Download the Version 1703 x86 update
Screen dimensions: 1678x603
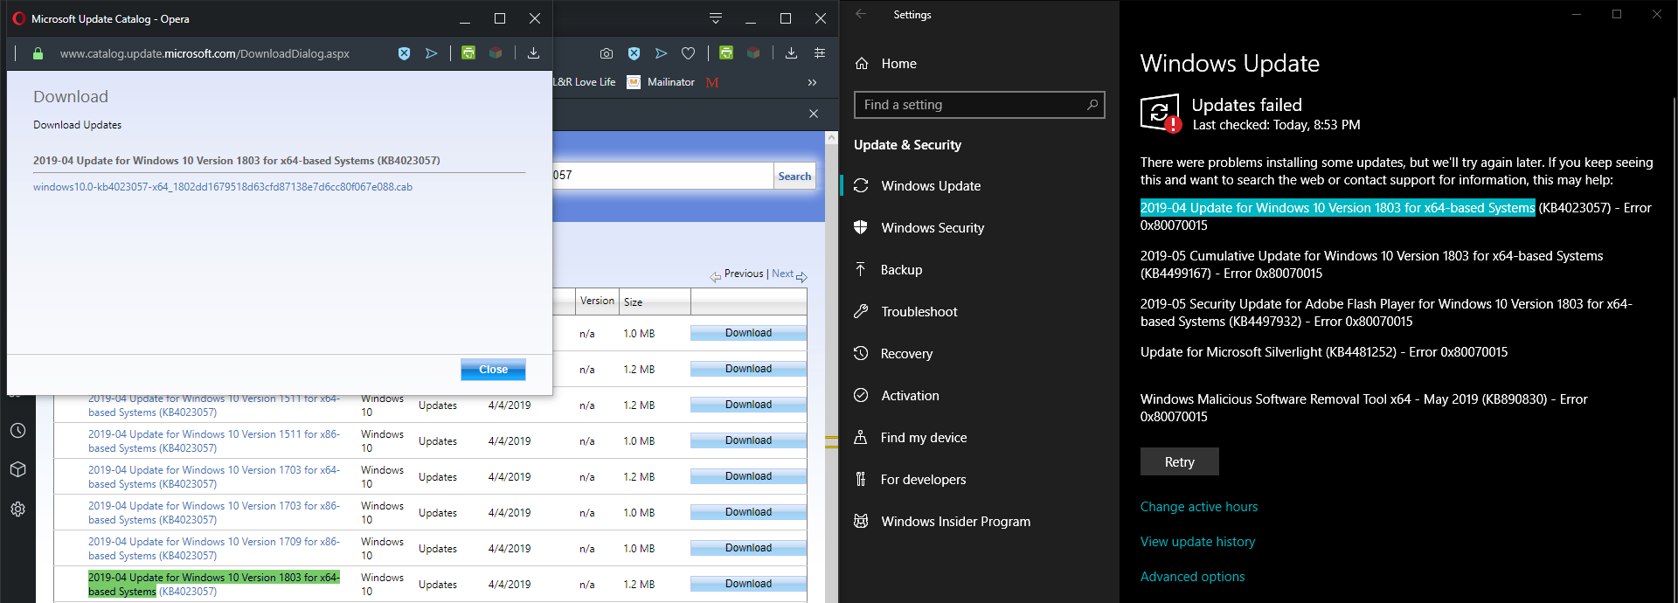tap(748, 512)
